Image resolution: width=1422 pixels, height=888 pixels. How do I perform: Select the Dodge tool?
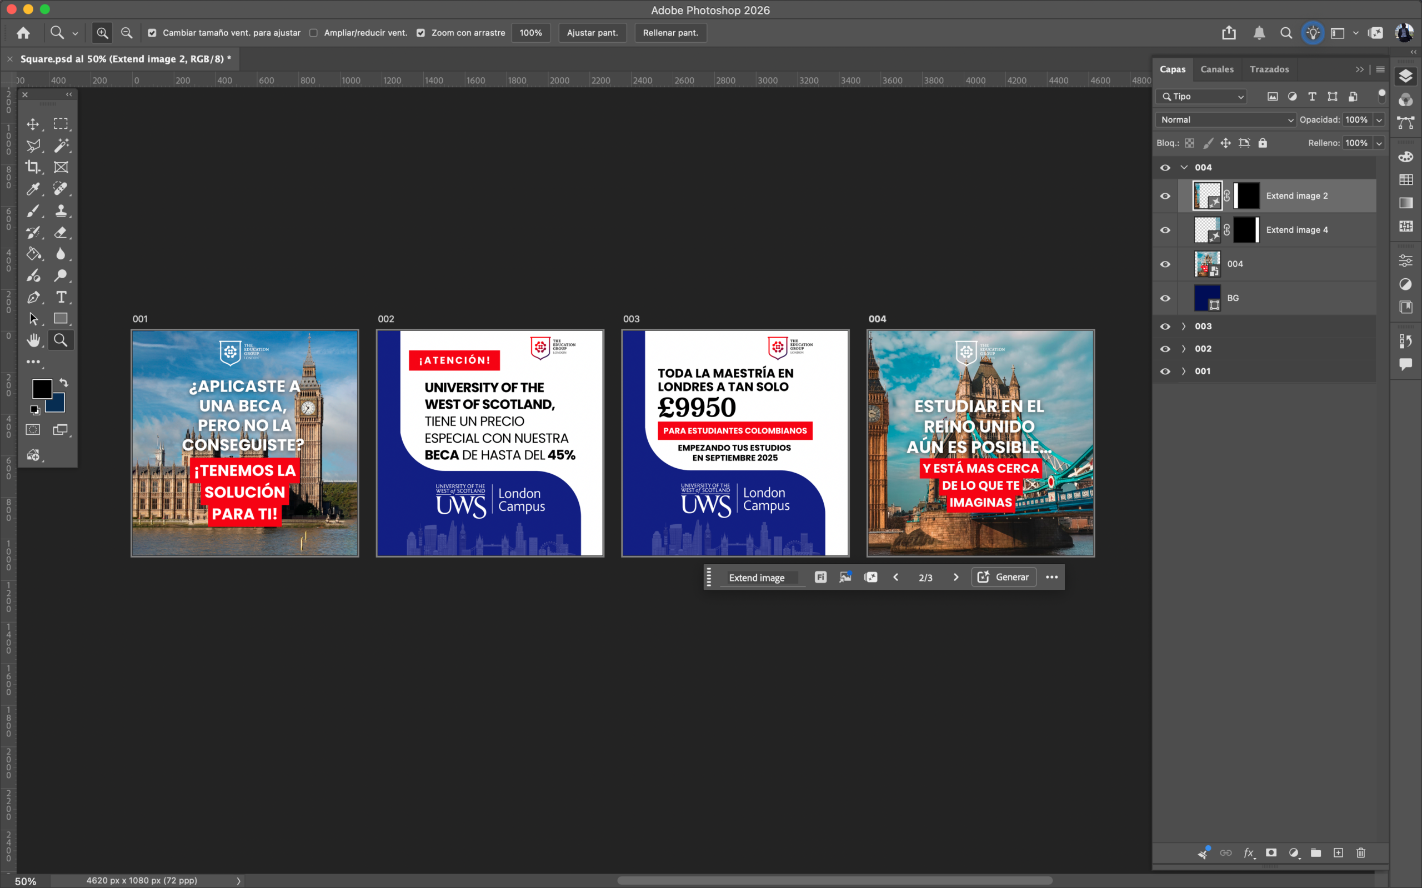[61, 275]
